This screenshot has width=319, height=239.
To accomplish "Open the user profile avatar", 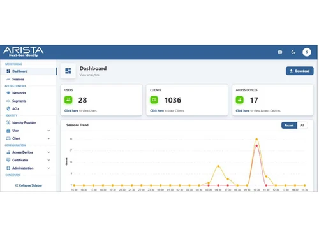I will pos(307,52).
